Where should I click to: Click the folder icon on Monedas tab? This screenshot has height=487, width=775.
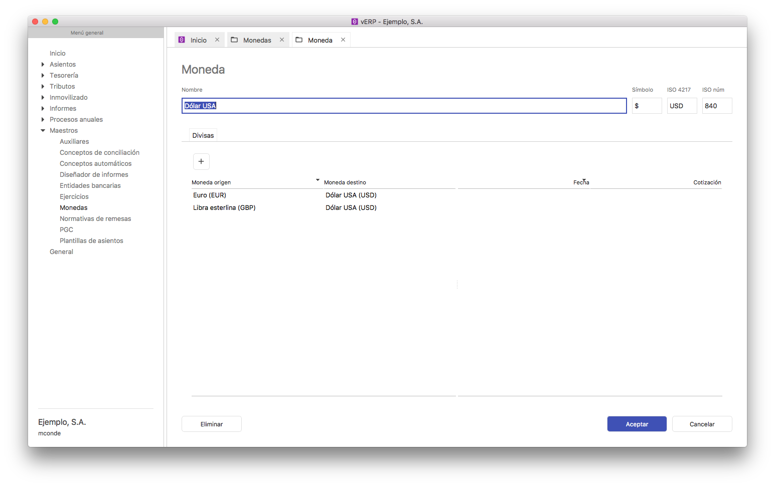(234, 40)
